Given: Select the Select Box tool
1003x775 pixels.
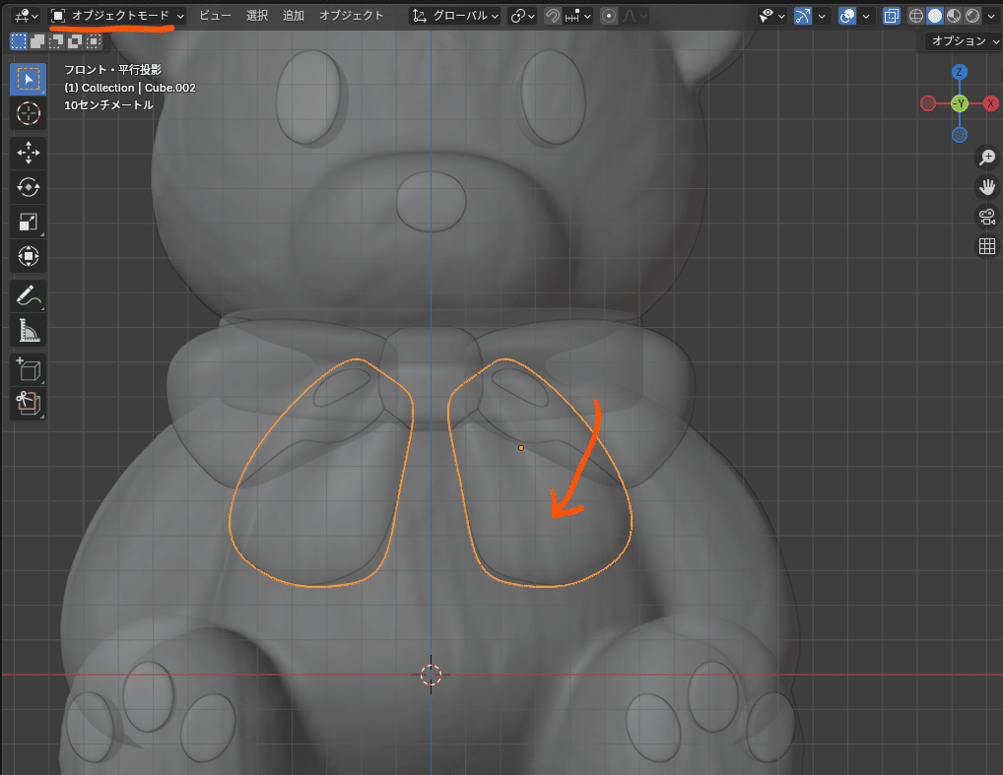Looking at the screenshot, I should [x=29, y=80].
